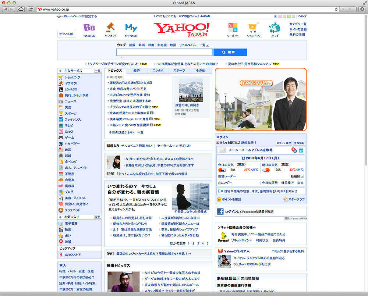
Task: Open the 外食 出店攻勢でバイト不足 headline
Action: pos(128,89)
